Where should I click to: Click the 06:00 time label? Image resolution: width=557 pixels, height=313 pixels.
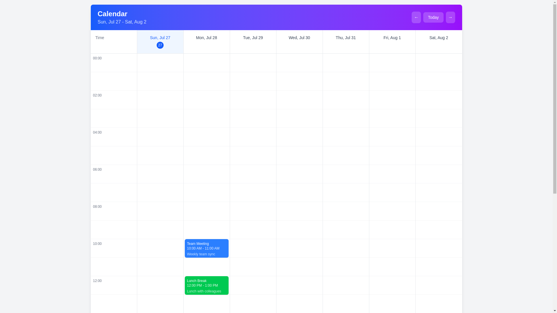[x=97, y=170]
